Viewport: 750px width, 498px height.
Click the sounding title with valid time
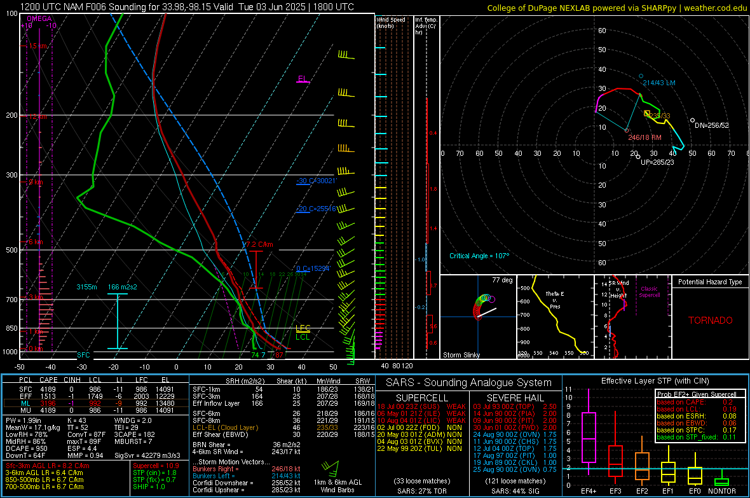(187, 7)
